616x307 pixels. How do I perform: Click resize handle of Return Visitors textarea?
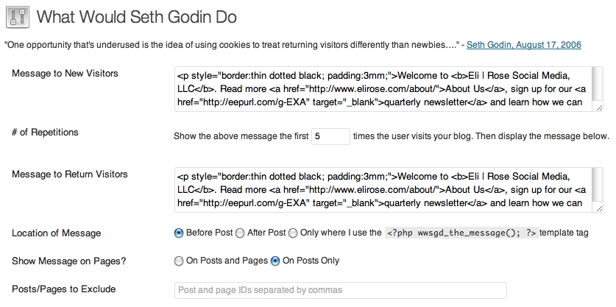click(599, 208)
